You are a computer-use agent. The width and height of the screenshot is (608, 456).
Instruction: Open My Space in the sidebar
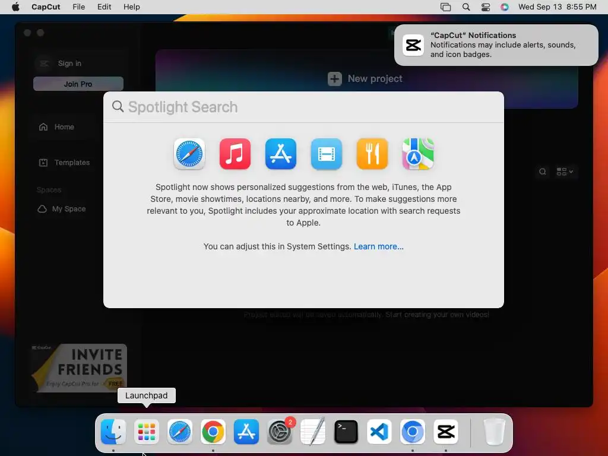[x=62, y=209]
